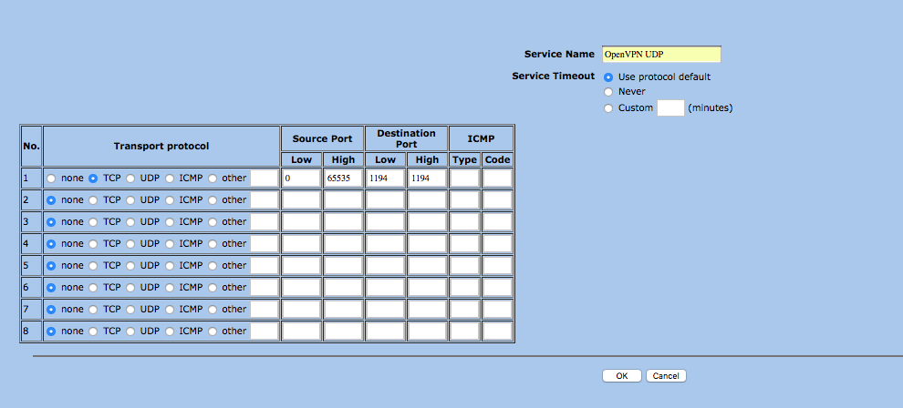Select UDP protocol in row 1
Viewport: 903px width, 408px height.
point(131,178)
